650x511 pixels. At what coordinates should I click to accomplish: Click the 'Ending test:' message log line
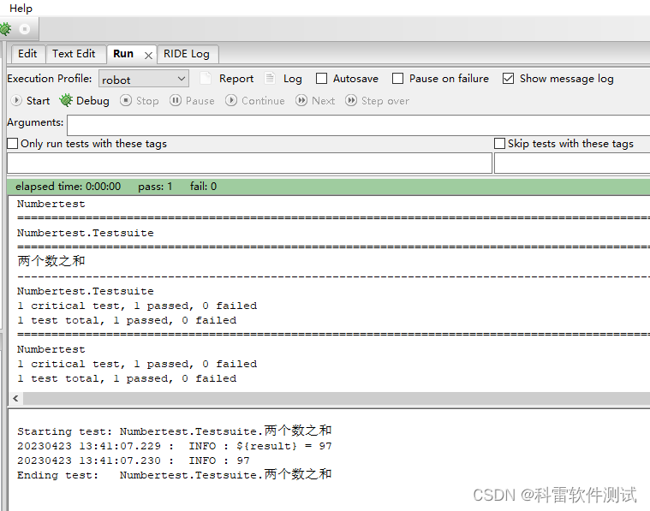(174, 474)
